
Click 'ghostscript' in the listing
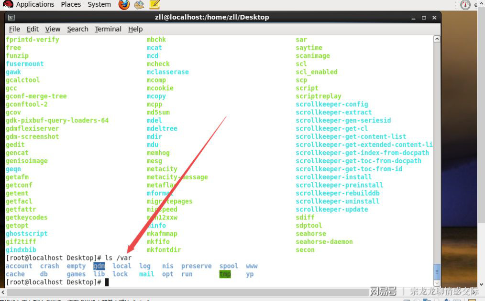point(27,234)
